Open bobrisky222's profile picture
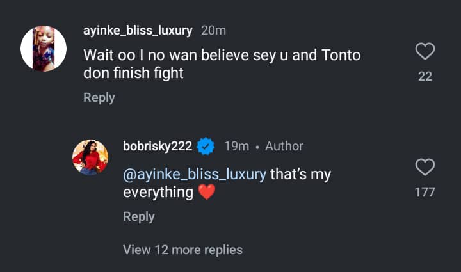This screenshot has width=461, height=272. pos(90,157)
